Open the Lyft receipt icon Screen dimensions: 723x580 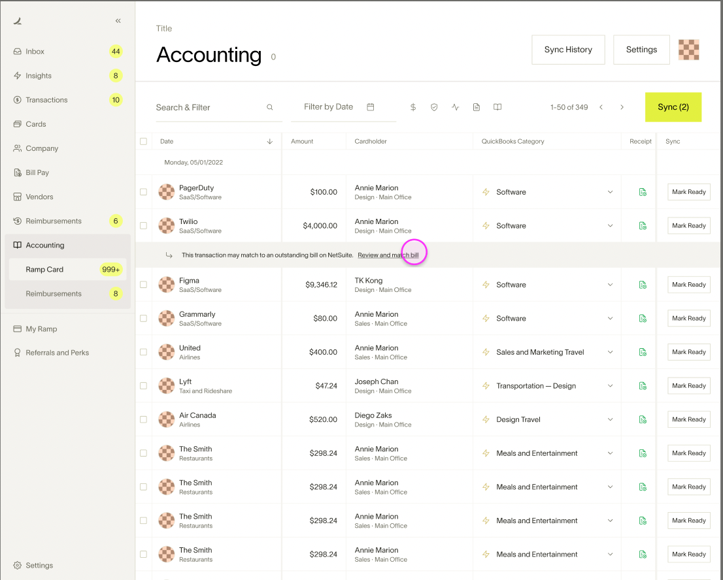(643, 385)
